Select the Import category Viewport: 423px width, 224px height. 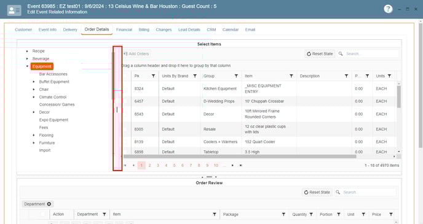coord(45,150)
